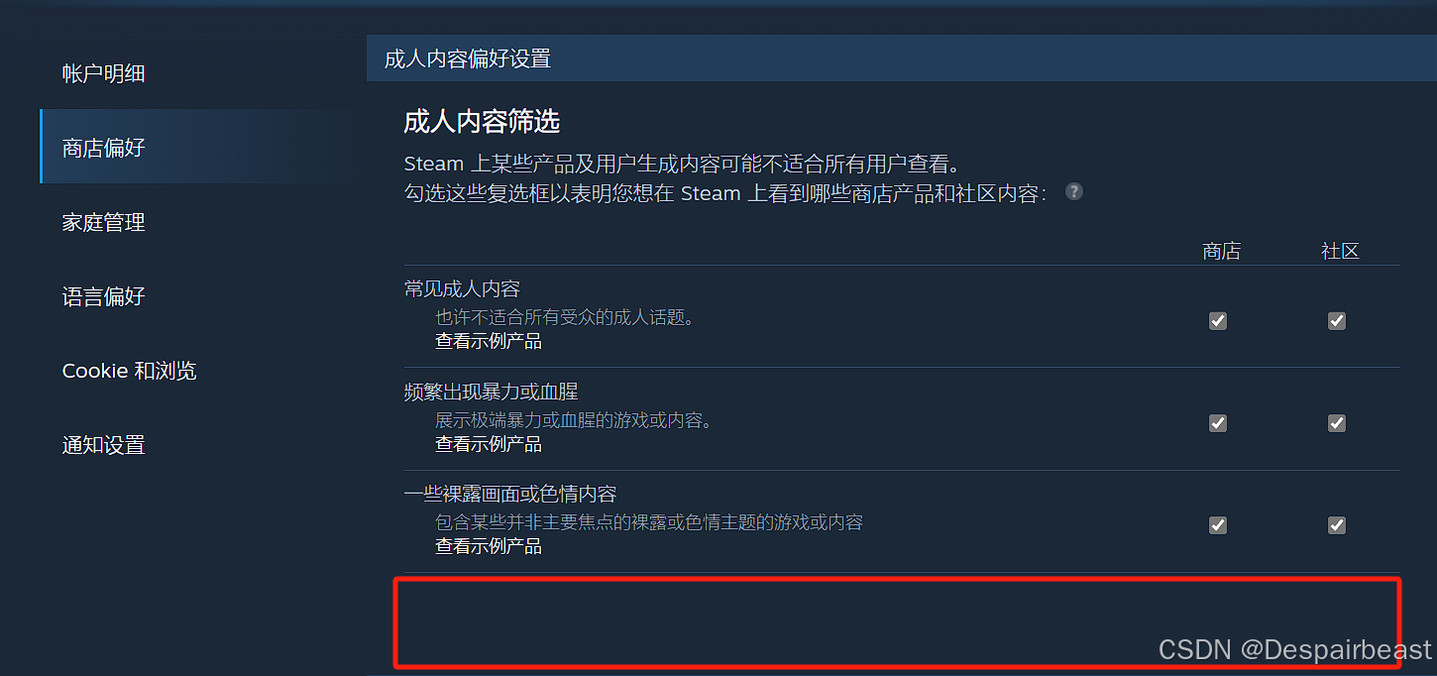This screenshot has width=1437, height=676.
Task: Click the 成人内容偏好设置 header bar
Action: click(902, 58)
